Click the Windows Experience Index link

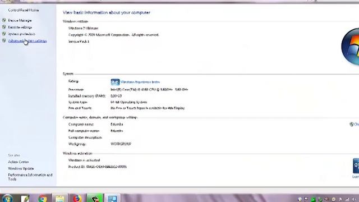point(140,82)
